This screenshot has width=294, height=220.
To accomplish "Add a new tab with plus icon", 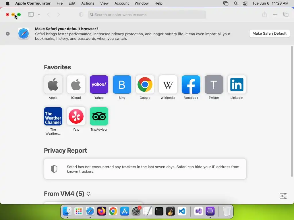I will coord(275,14).
